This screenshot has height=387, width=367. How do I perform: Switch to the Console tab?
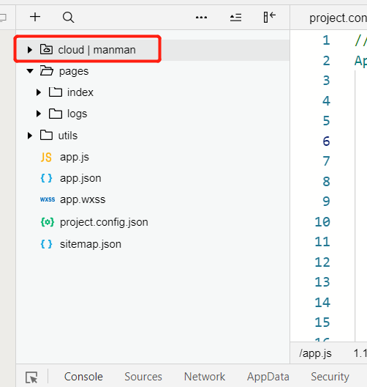[x=83, y=377]
